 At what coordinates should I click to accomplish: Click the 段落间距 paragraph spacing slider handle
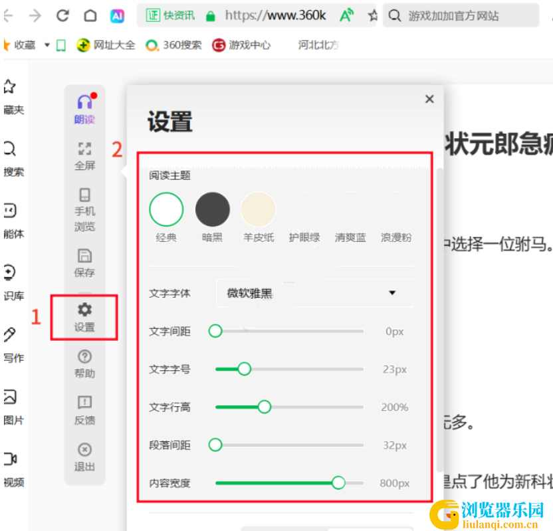tap(215, 445)
